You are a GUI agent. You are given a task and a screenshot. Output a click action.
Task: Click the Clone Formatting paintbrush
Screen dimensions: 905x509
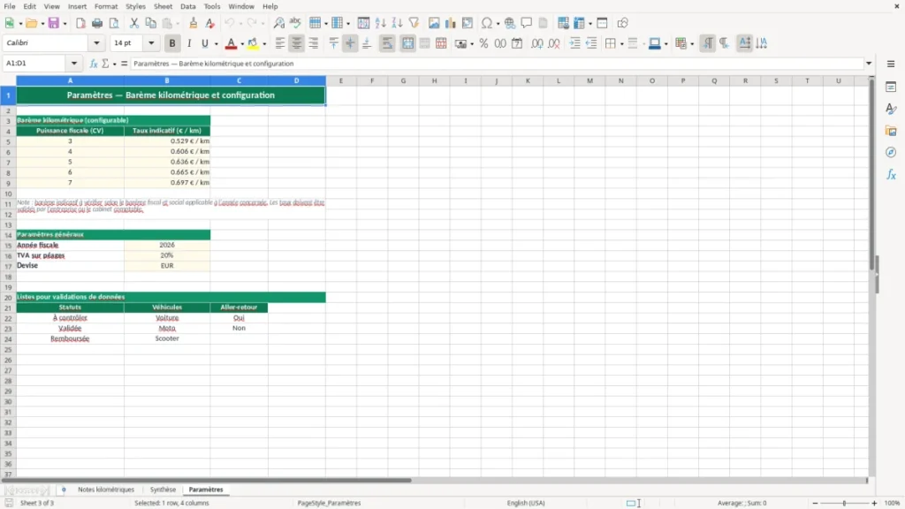(194, 23)
